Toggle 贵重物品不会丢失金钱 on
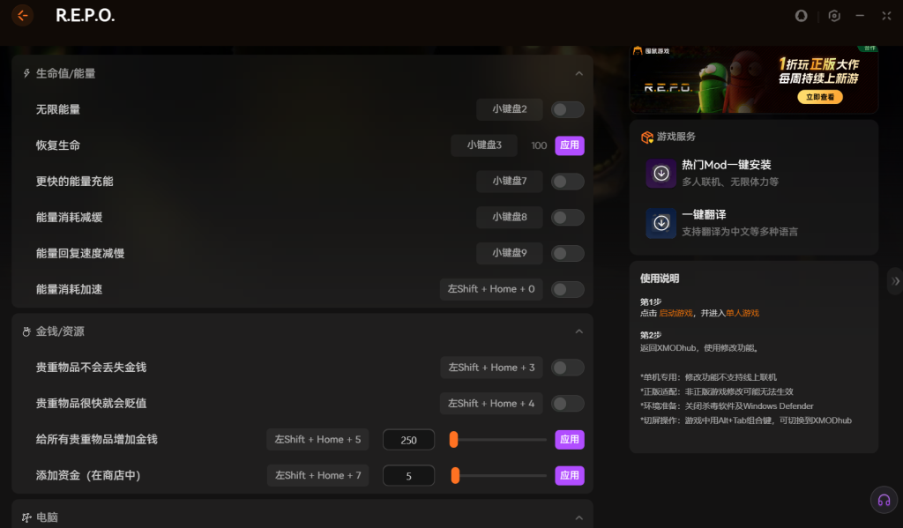 tap(567, 368)
